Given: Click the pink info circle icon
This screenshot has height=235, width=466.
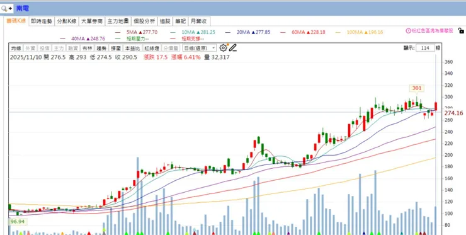Looking at the screenshot, I should (x=408, y=30).
